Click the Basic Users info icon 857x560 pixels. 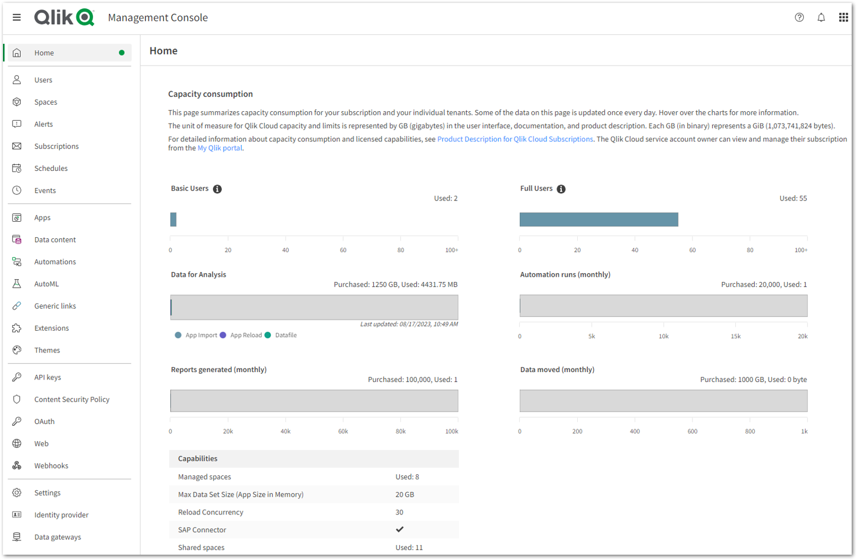click(x=217, y=189)
